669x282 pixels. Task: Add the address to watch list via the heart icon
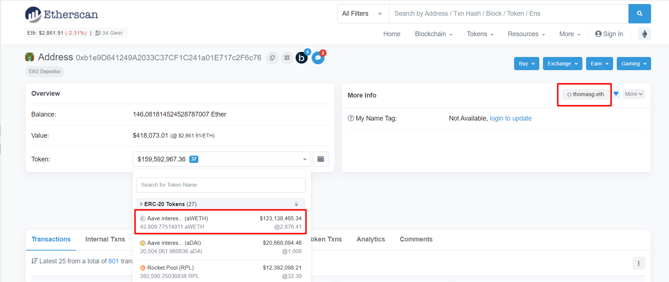(x=616, y=94)
